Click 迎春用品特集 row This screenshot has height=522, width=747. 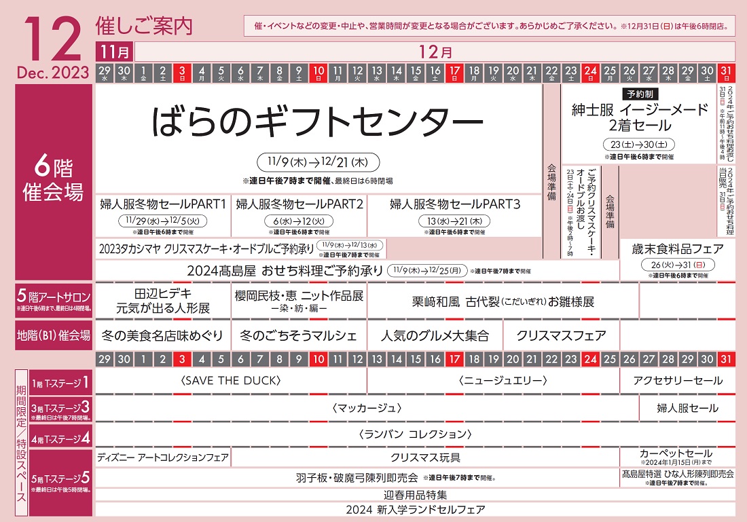416,495
